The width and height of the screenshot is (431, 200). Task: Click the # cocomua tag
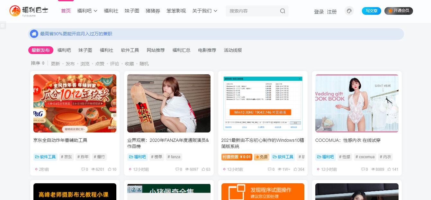tap(365, 157)
